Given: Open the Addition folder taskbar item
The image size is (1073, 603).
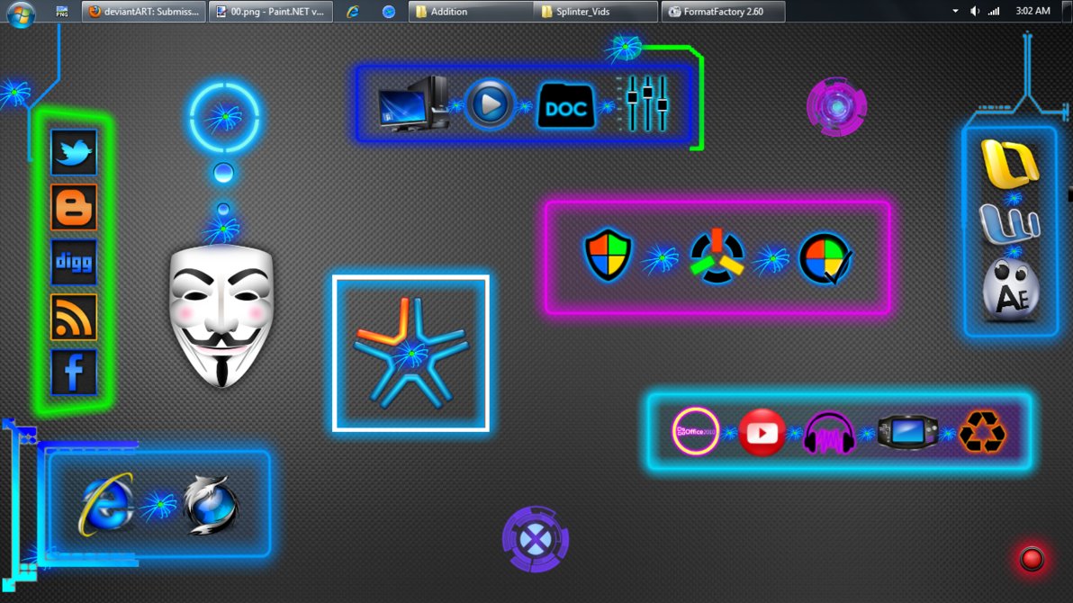Looking at the screenshot, I should tap(471, 11).
